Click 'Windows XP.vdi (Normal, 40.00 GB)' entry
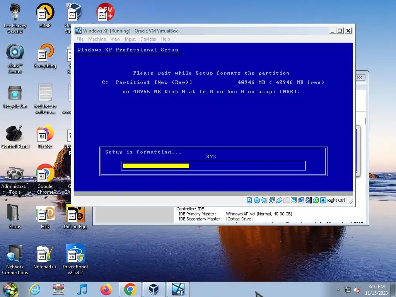Screen dimensions: 396x297 pyautogui.click(x=259, y=214)
